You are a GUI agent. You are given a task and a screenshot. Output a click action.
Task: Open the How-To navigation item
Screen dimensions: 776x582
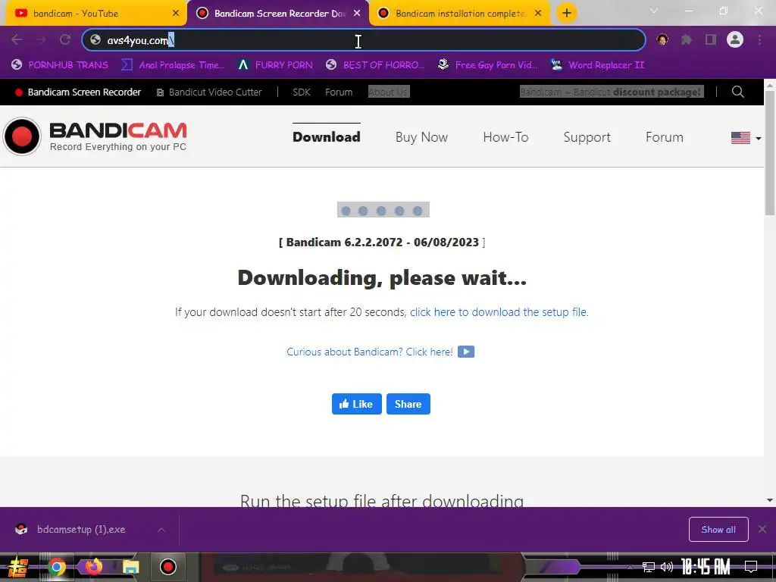coord(505,137)
